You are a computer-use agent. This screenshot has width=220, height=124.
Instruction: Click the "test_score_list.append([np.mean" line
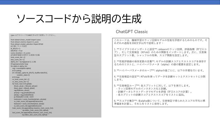coord(32,113)
